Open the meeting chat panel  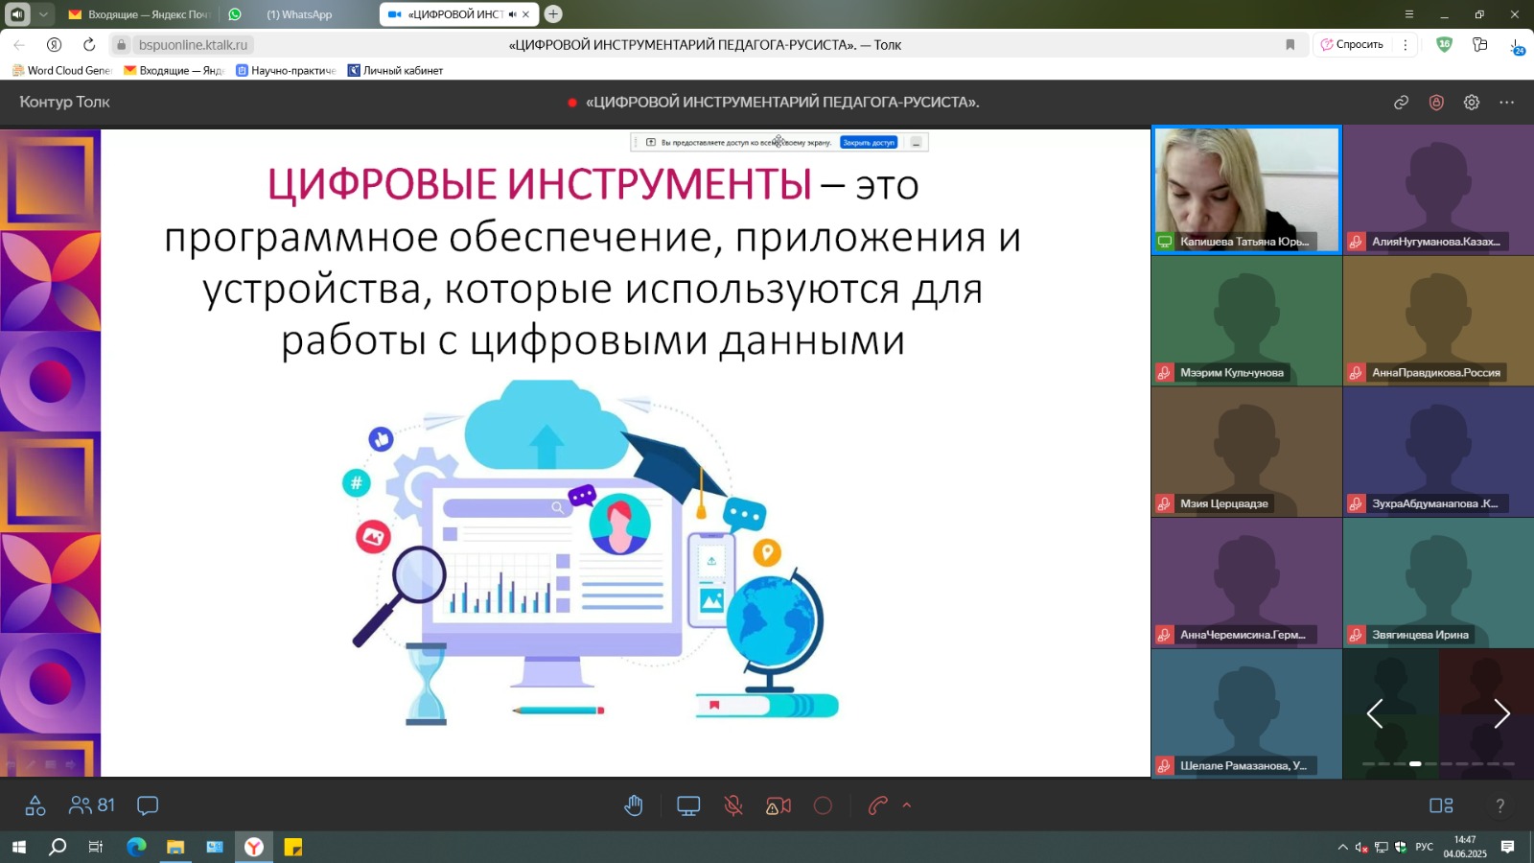click(x=148, y=806)
